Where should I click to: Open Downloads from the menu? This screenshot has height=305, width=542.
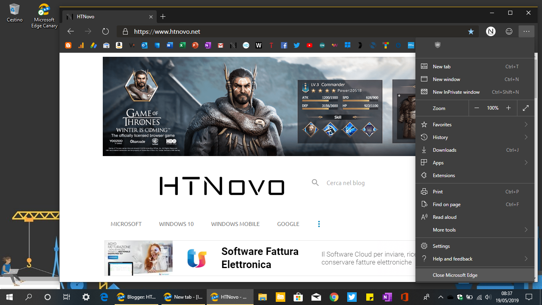(475, 150)
